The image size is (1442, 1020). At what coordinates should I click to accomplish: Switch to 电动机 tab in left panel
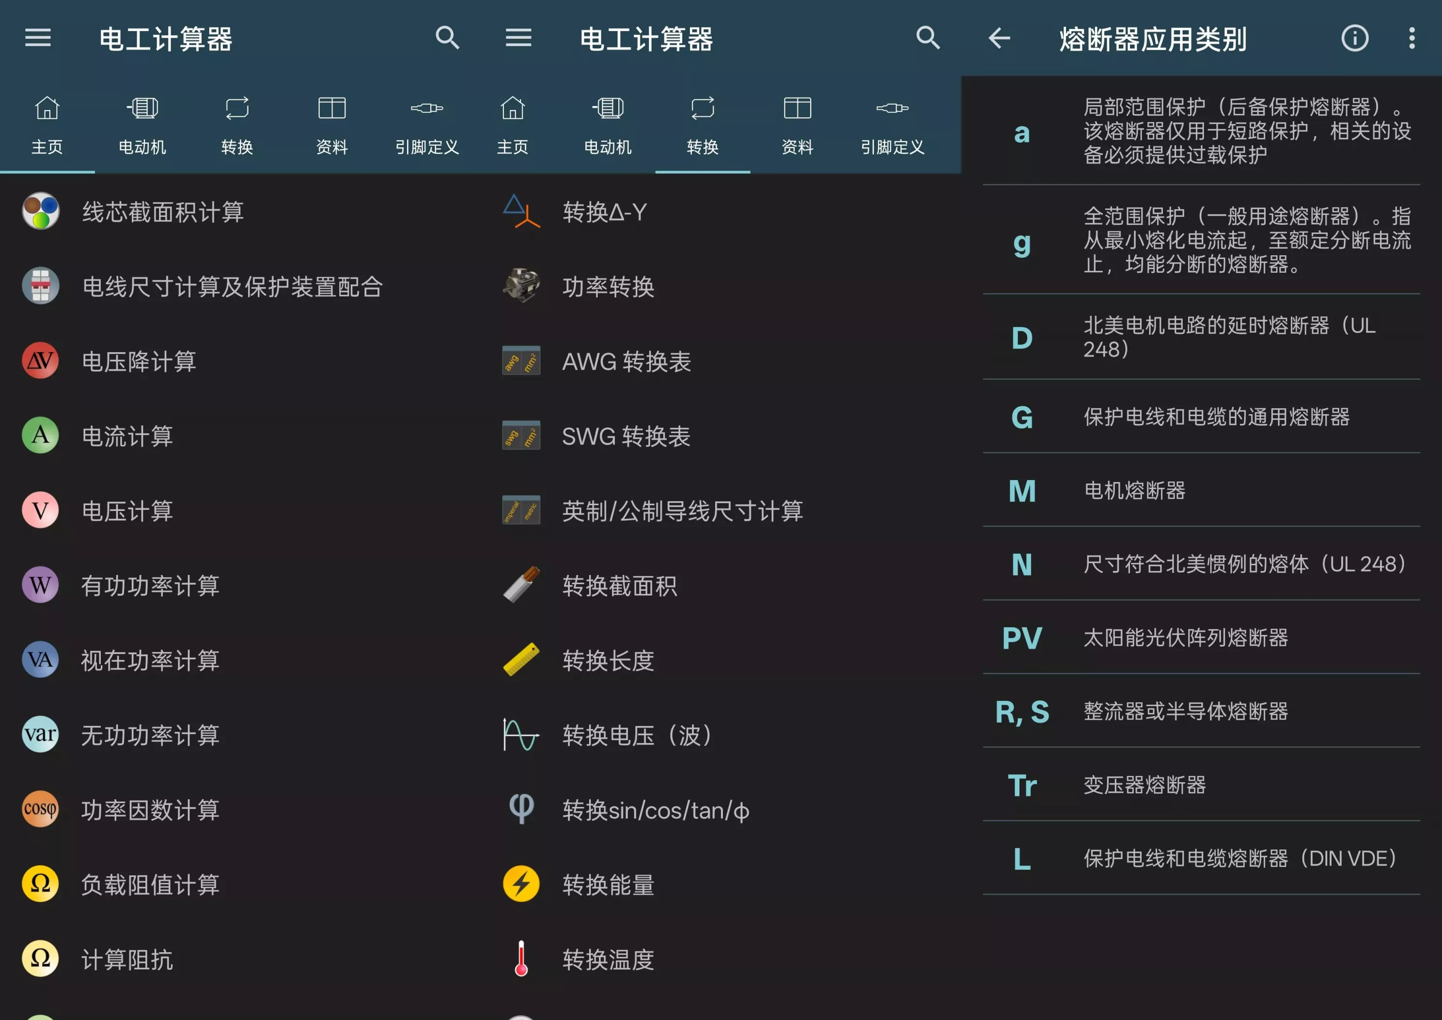coord(142,125)
